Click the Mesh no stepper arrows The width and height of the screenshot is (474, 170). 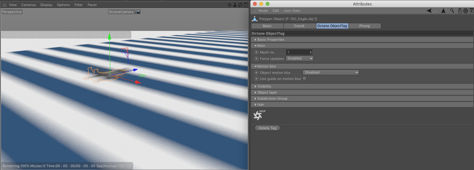[x=311, y=52]
